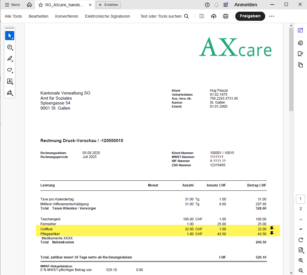Expand the three-dot more options menu
307x275 pixels.
point(272,16)
